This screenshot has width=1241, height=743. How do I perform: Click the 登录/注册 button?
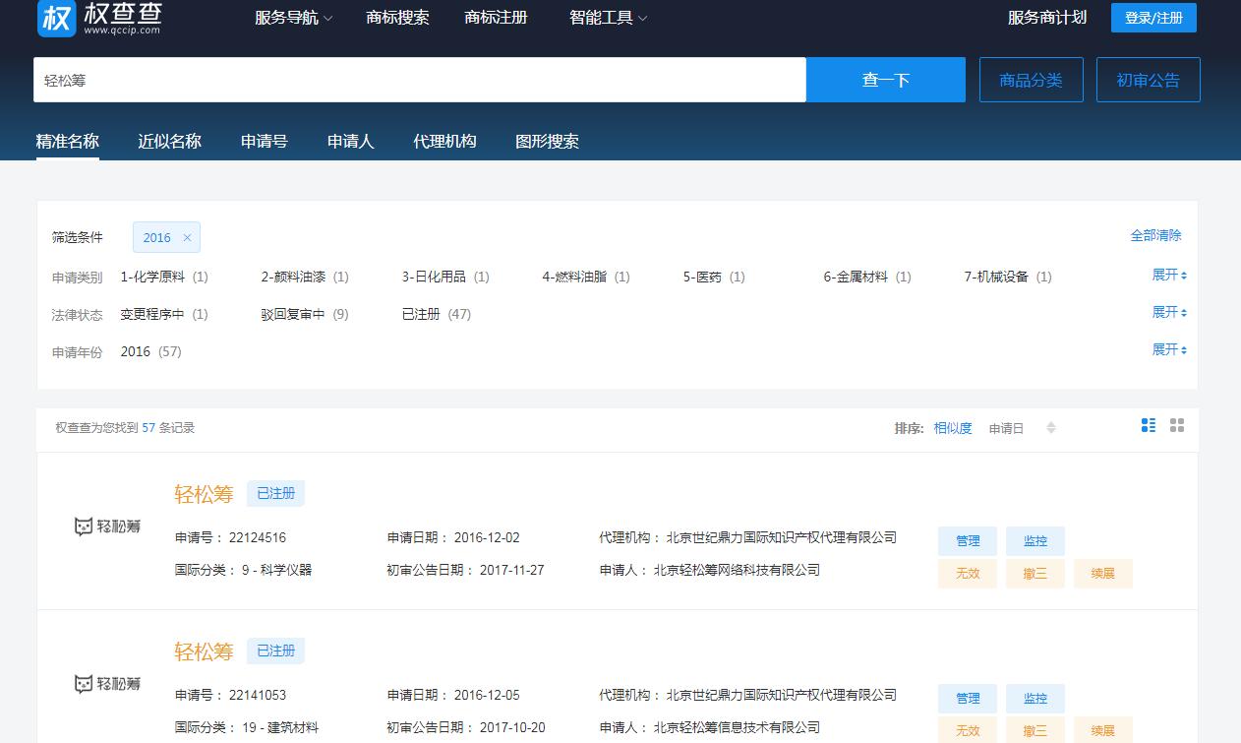(1152, 18)
